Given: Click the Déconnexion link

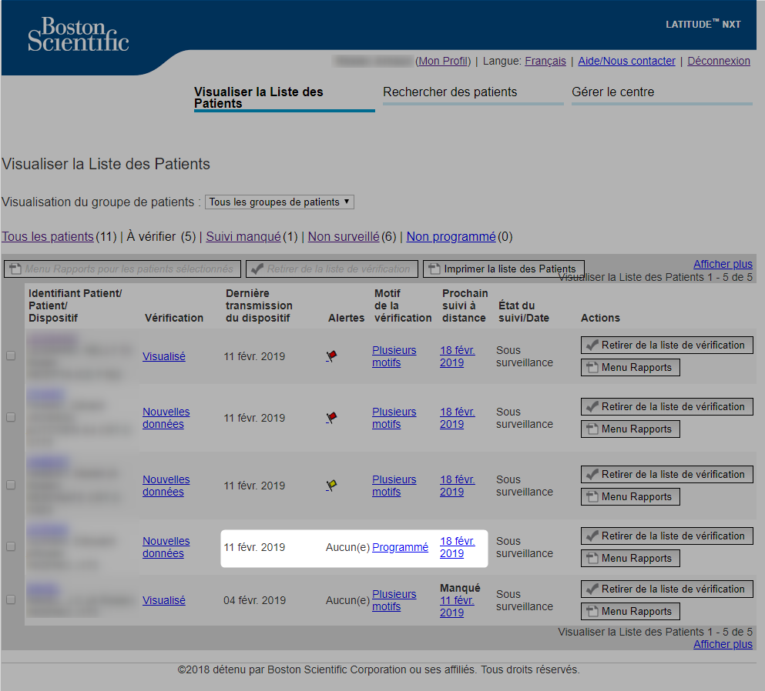Looking at the screenshot, I should click(x=718, y=61).
